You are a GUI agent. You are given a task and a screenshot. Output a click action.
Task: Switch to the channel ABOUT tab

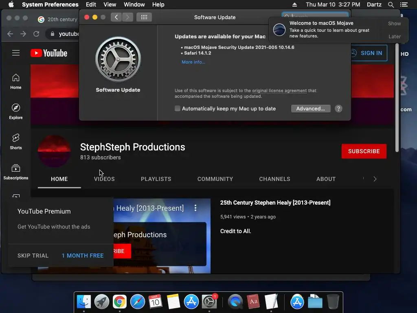326,179
